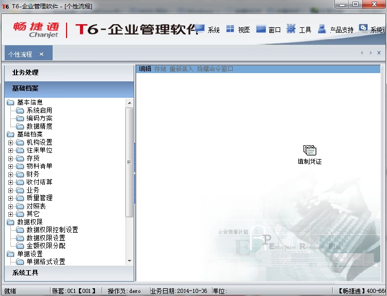The width and height of the screenshot is (387, 296).
Task: Open the 窗口 menu label
Action: 275,30
